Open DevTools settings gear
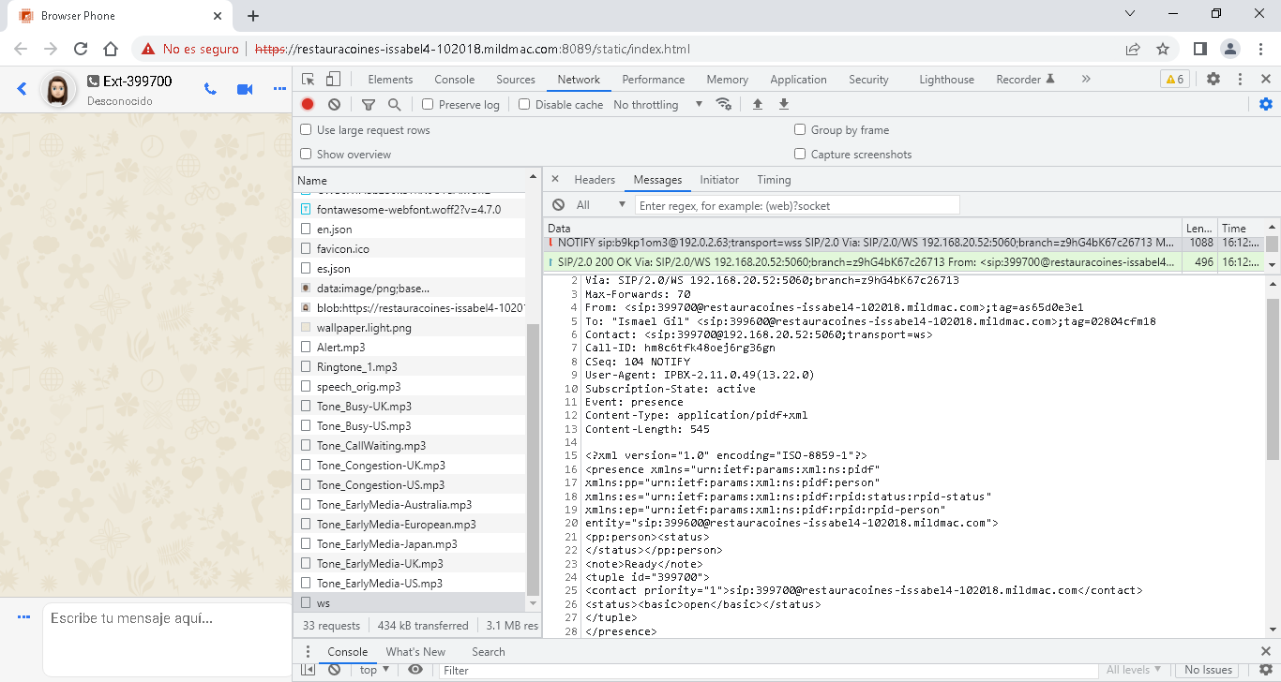The image size is (1281, 682). (x=1213, y=79)
